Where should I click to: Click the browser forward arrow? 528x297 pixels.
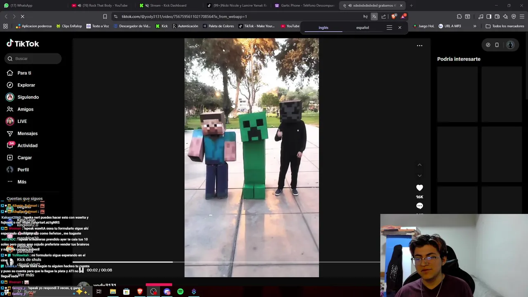point(14,16)
